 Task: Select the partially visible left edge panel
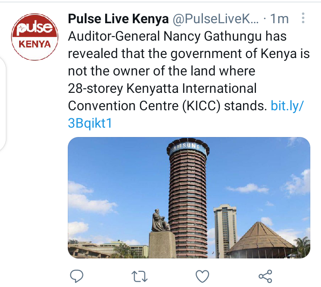(3, 104)
